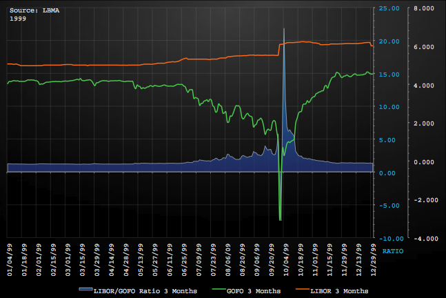Click the RATIO axis label
446x298 pixels.
393,252
